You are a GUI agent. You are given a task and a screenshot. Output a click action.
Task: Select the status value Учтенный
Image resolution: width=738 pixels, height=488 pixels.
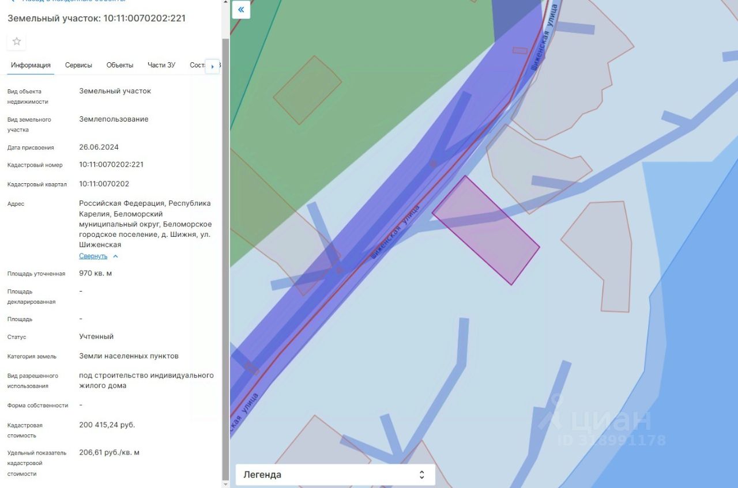point(96,336)
